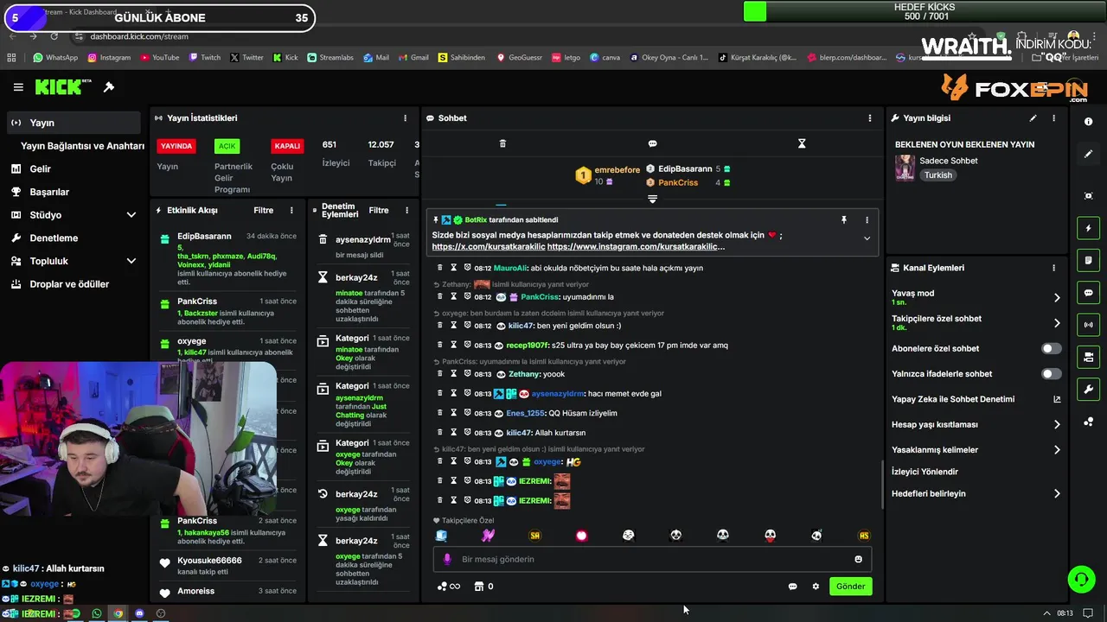Click the trash icon at chat panel top
The image size is (1107, 622).
pos(502,143)
